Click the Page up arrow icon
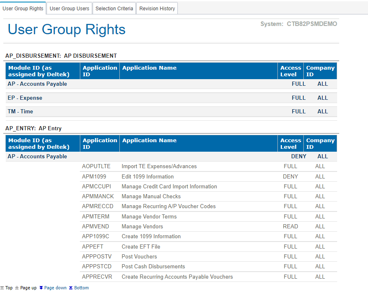The image size is (368, 291). tap(17, 288)
